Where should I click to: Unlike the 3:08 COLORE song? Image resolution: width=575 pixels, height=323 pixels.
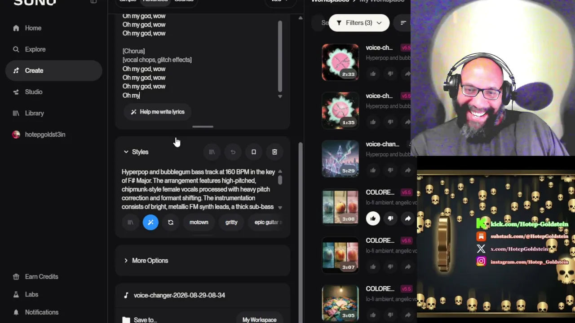[x=373, y=218]
